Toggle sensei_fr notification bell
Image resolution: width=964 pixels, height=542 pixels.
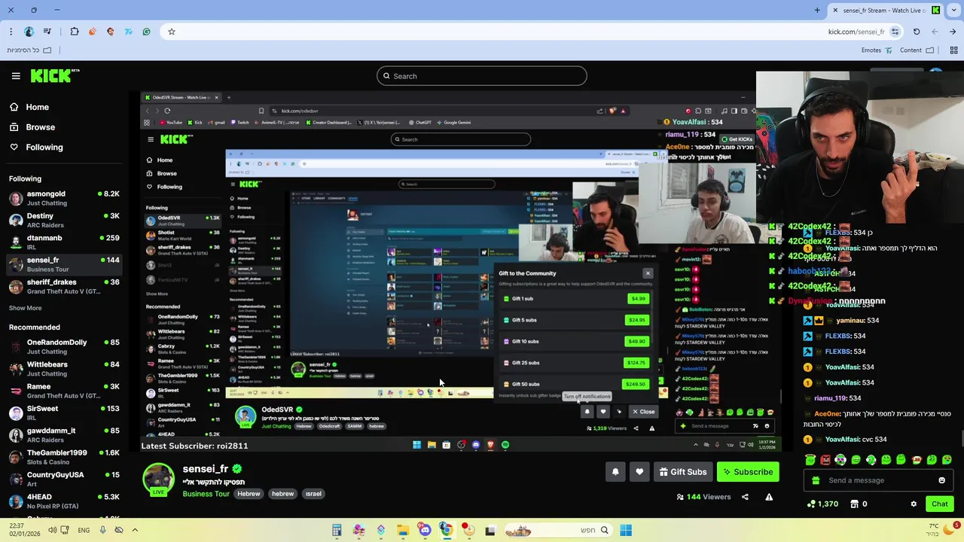tap(615, 472)
